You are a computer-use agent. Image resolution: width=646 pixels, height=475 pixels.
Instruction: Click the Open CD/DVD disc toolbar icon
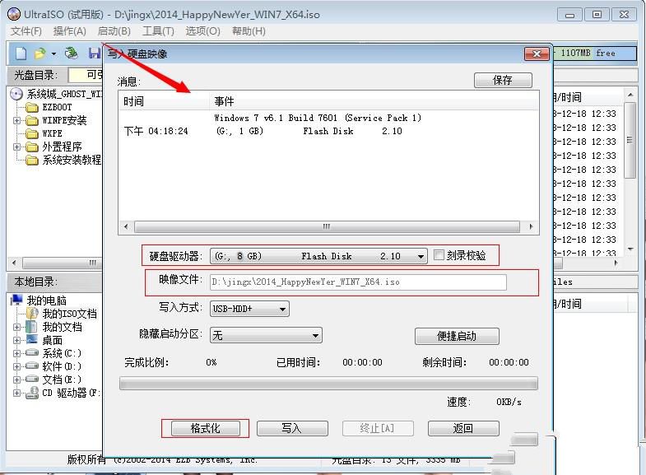72,54
